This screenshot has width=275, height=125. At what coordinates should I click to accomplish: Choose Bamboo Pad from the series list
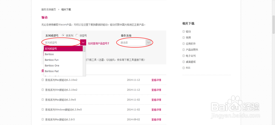click(x=63, y=71)
